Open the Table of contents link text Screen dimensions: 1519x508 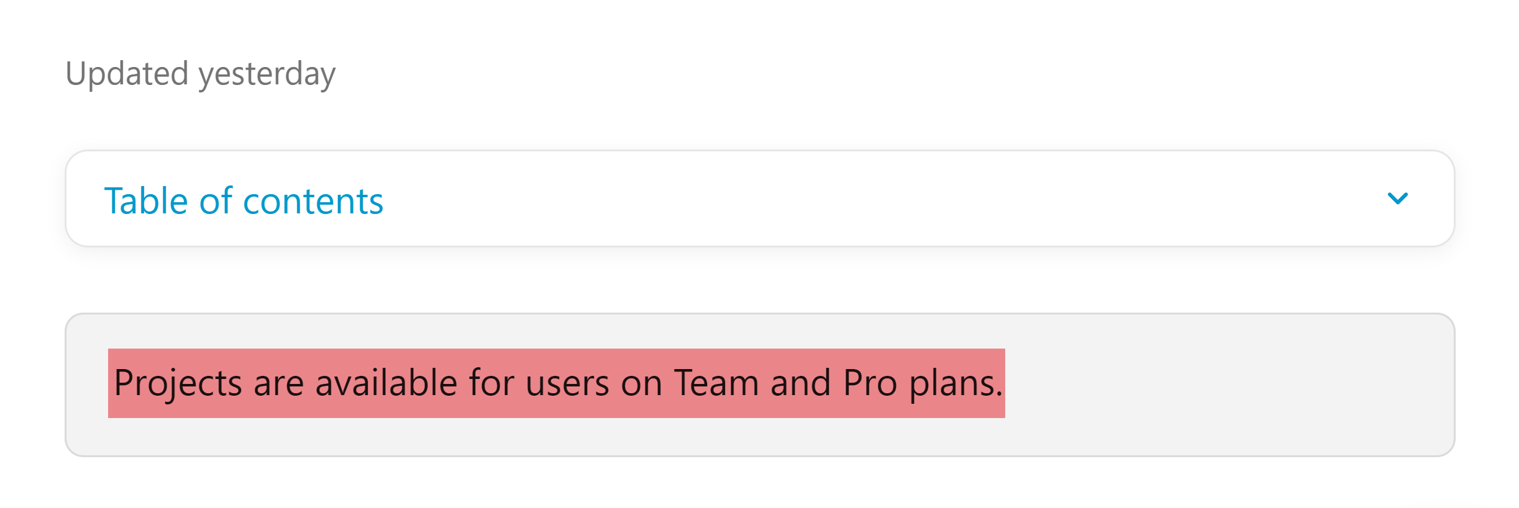click(244, 201)
